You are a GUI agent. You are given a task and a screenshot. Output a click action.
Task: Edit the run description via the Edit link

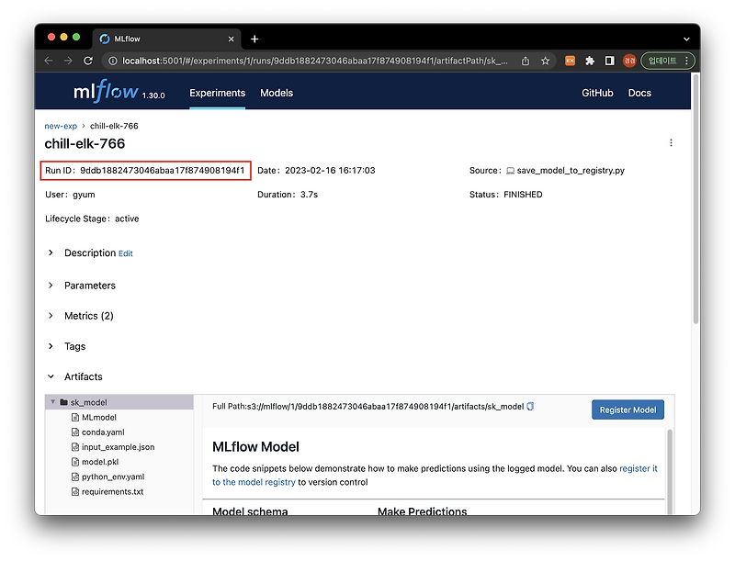[125, 253]
